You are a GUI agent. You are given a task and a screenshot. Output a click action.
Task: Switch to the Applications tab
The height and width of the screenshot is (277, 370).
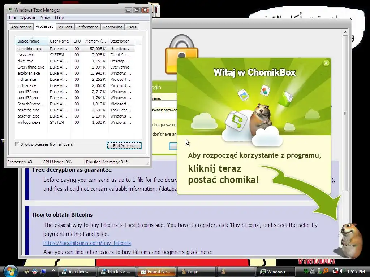pos(21,27)
